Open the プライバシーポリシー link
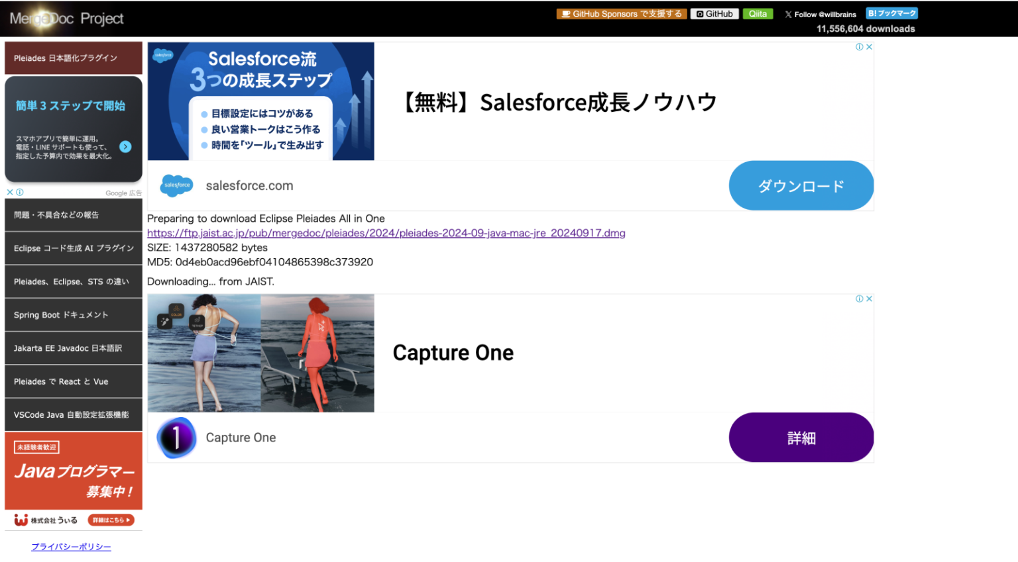This screenshot has height=562, width=1018. tap(71, 547)
